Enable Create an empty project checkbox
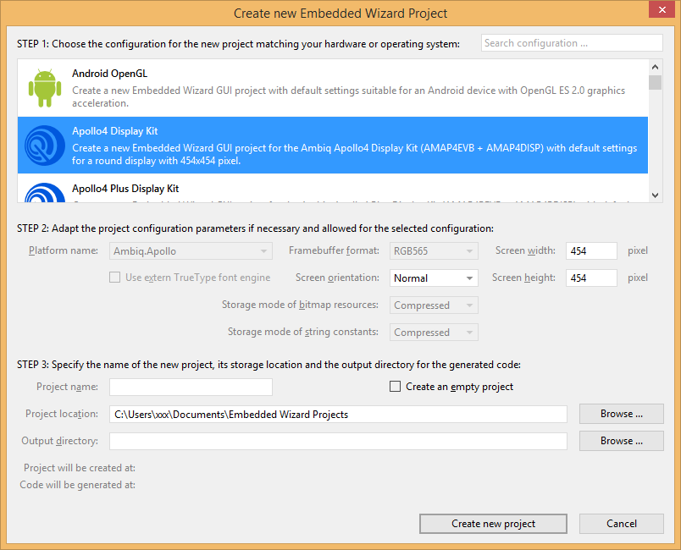Viewport: 681px width, 550px height. pyautogui.click(x=396, y=387)
